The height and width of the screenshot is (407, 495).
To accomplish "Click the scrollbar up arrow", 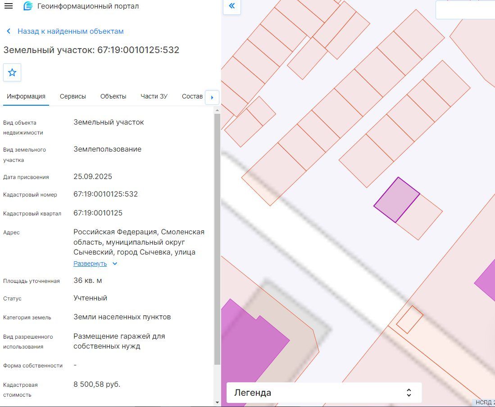I will coord(217,110).
